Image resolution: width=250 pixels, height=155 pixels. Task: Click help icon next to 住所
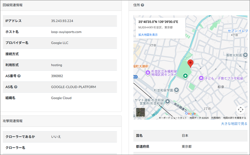(x=142, y=5)
